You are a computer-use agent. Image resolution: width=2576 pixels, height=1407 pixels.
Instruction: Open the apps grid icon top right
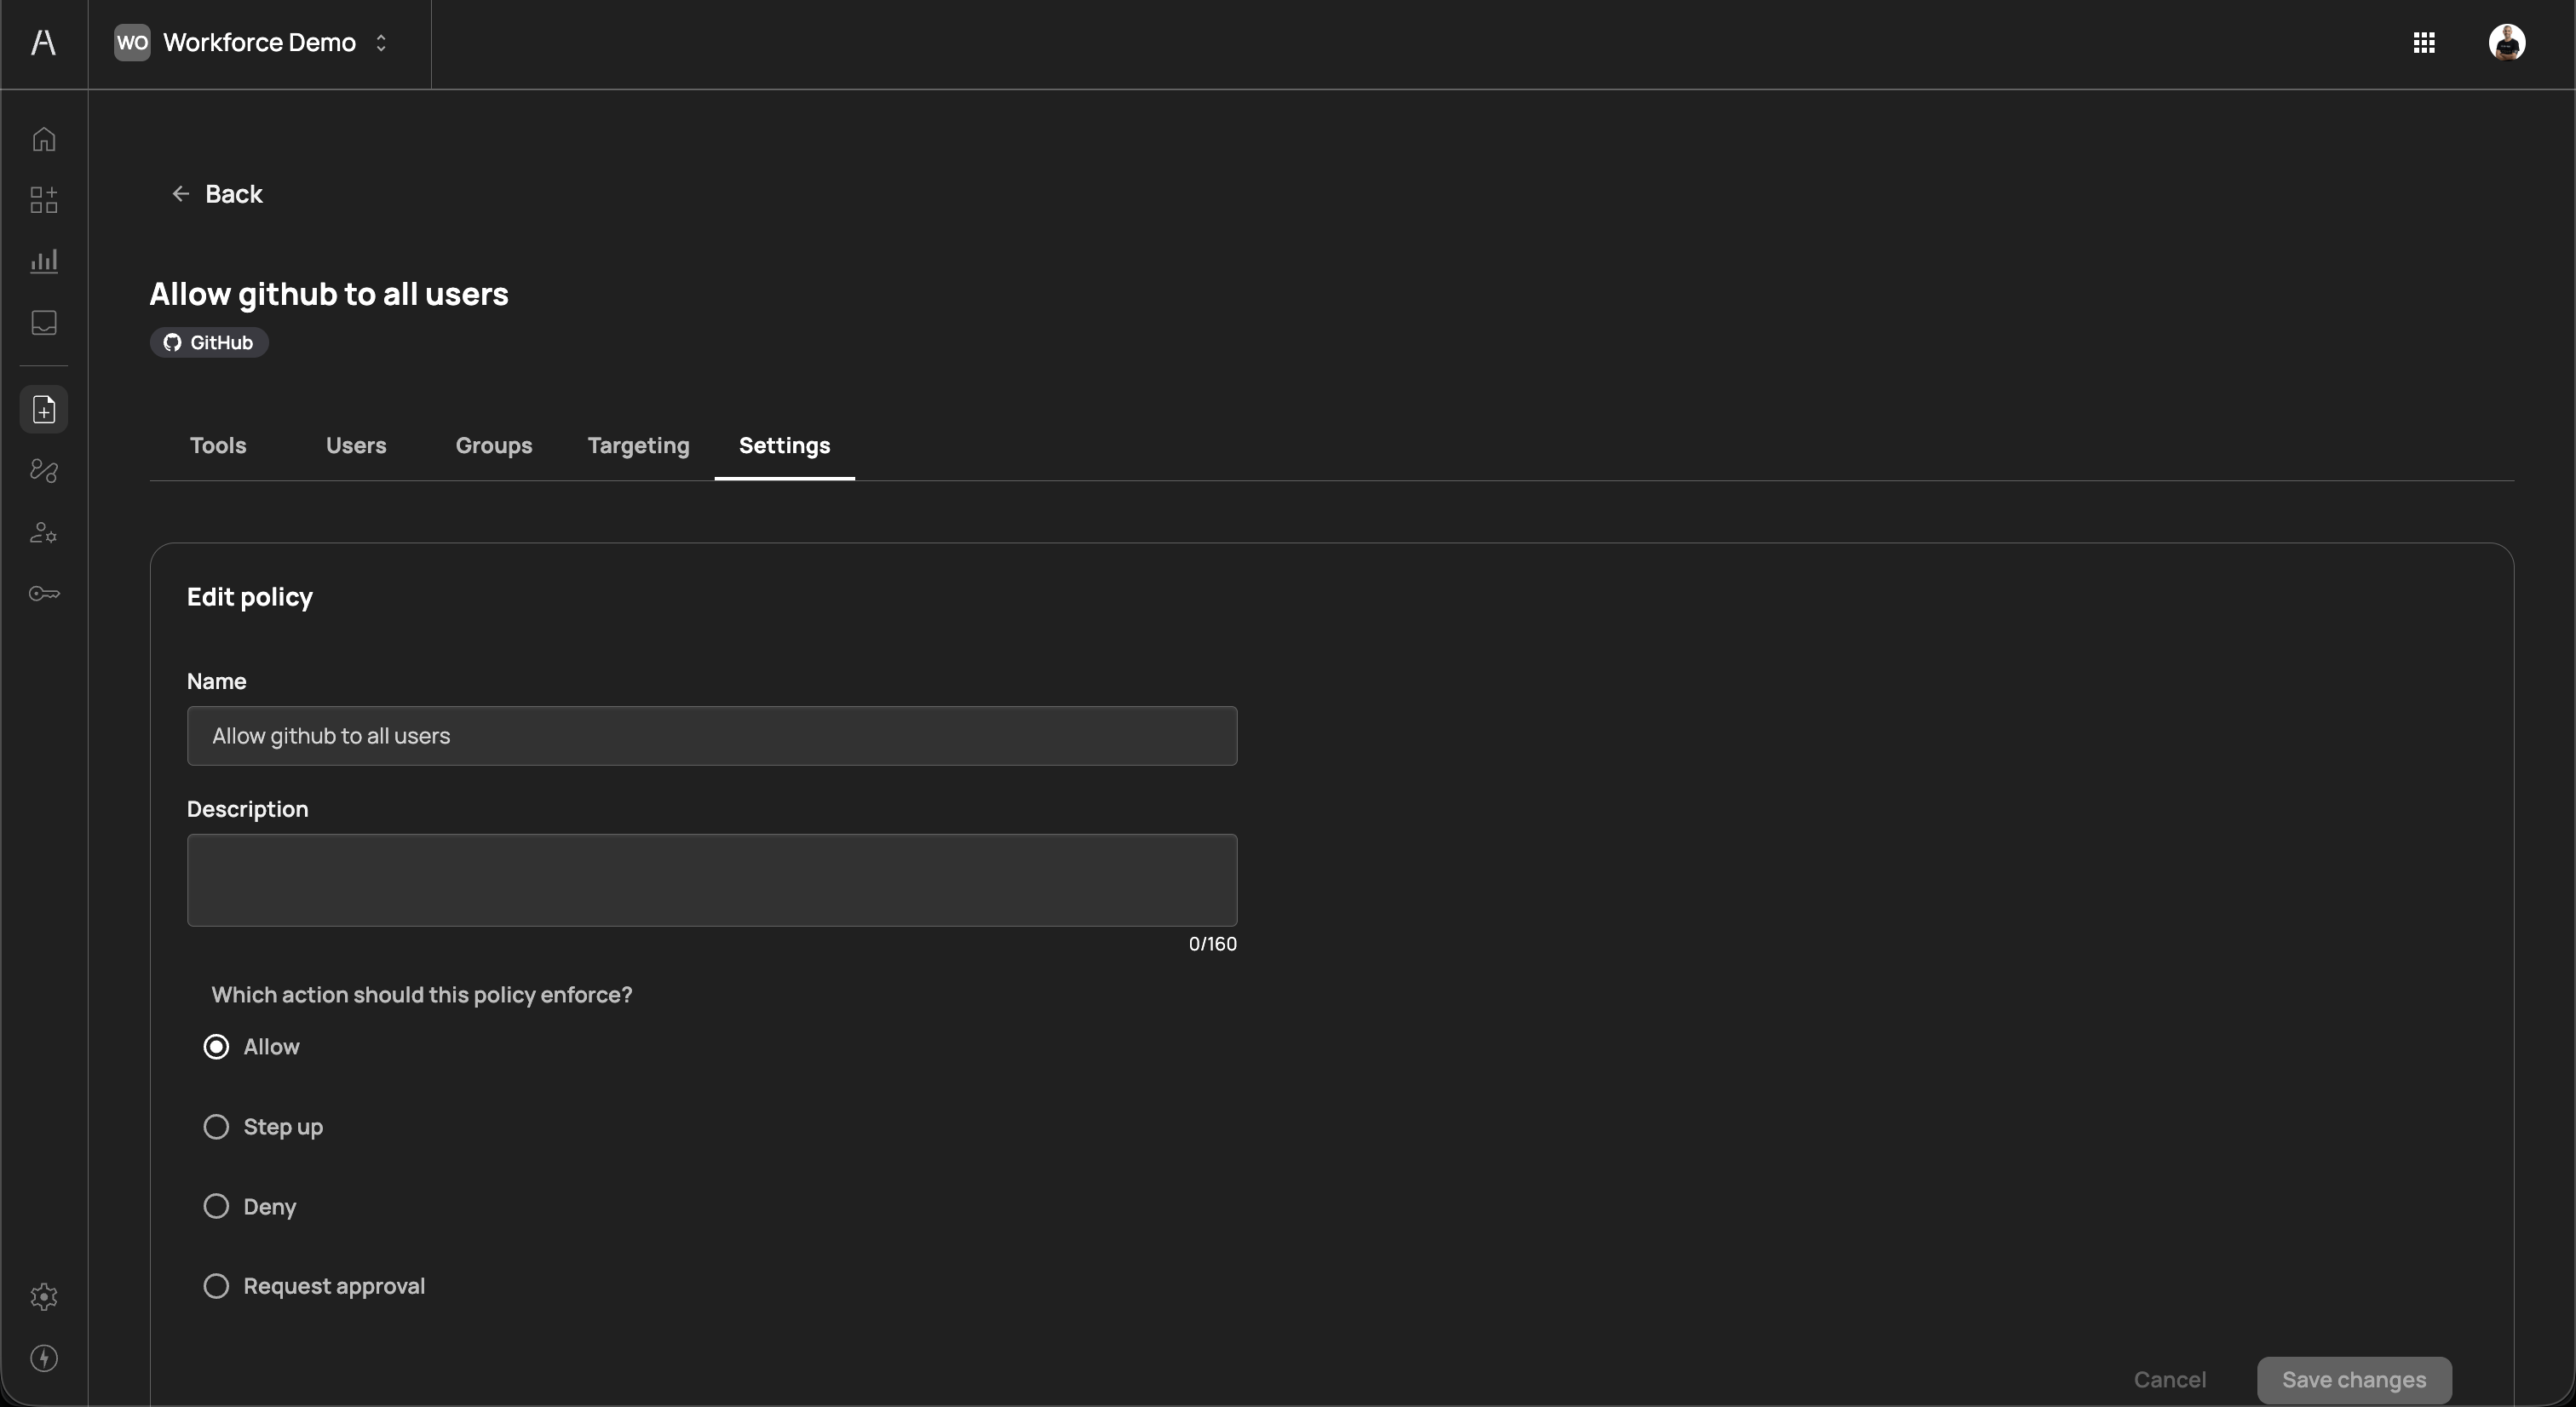click(2423, 43)
